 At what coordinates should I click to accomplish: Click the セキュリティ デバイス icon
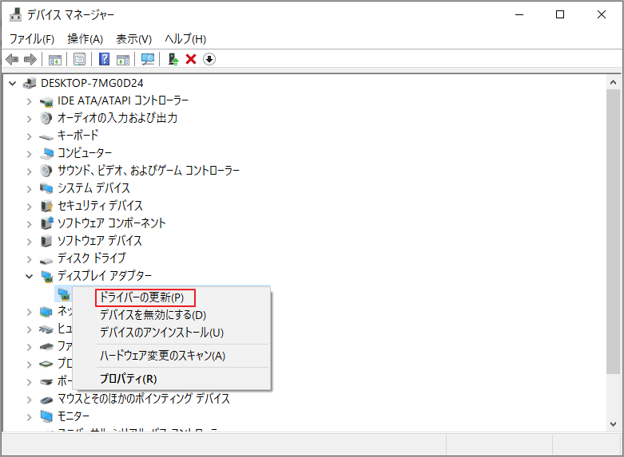[46, 206]
